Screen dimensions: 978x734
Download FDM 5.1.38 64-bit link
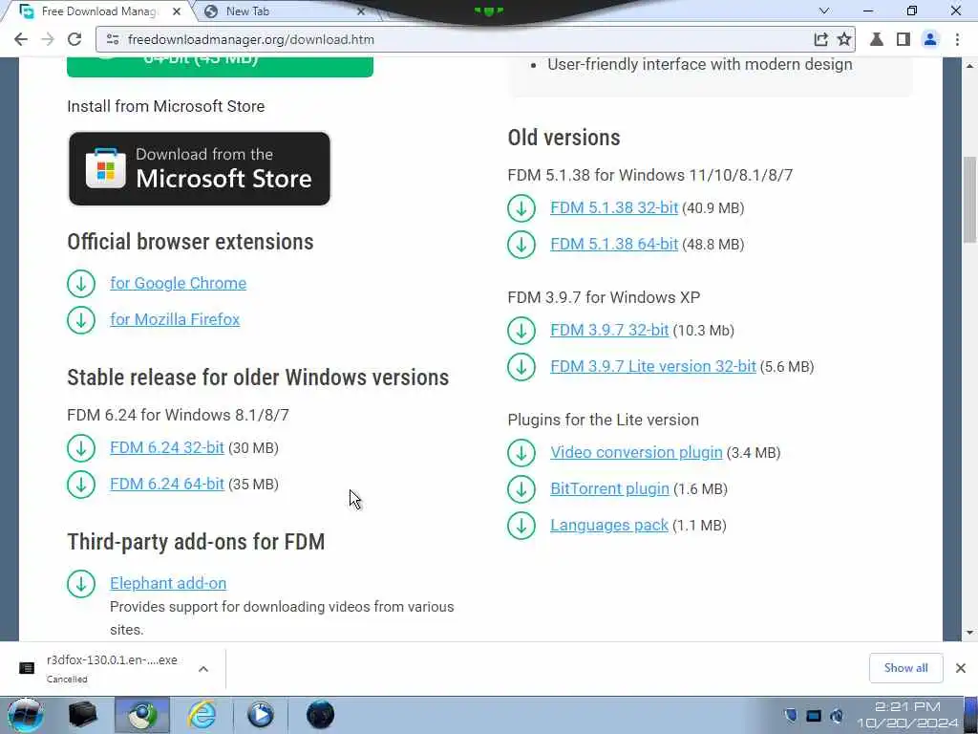[x=614, y=244]
